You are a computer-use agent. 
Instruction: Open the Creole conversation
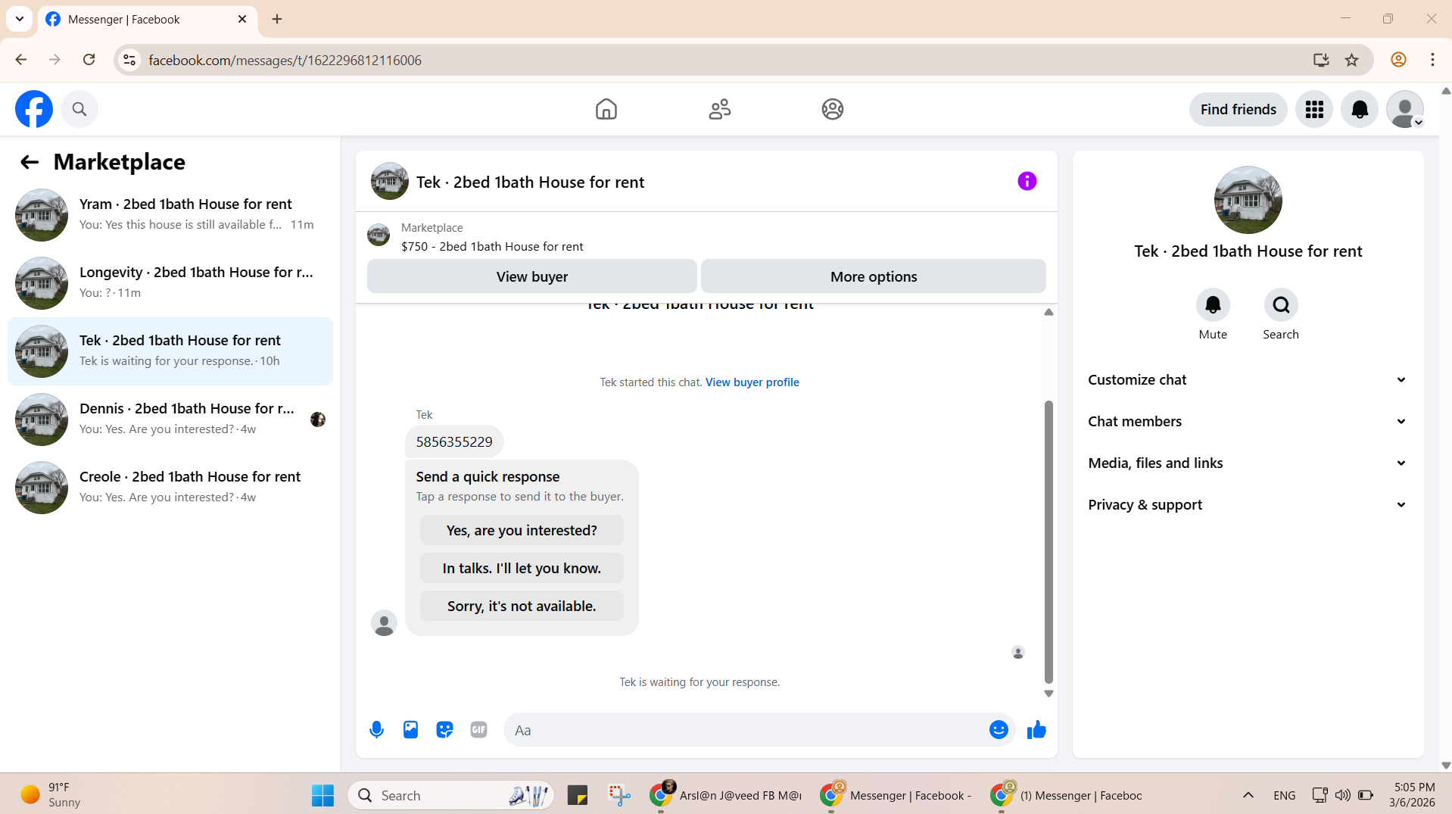170,488
